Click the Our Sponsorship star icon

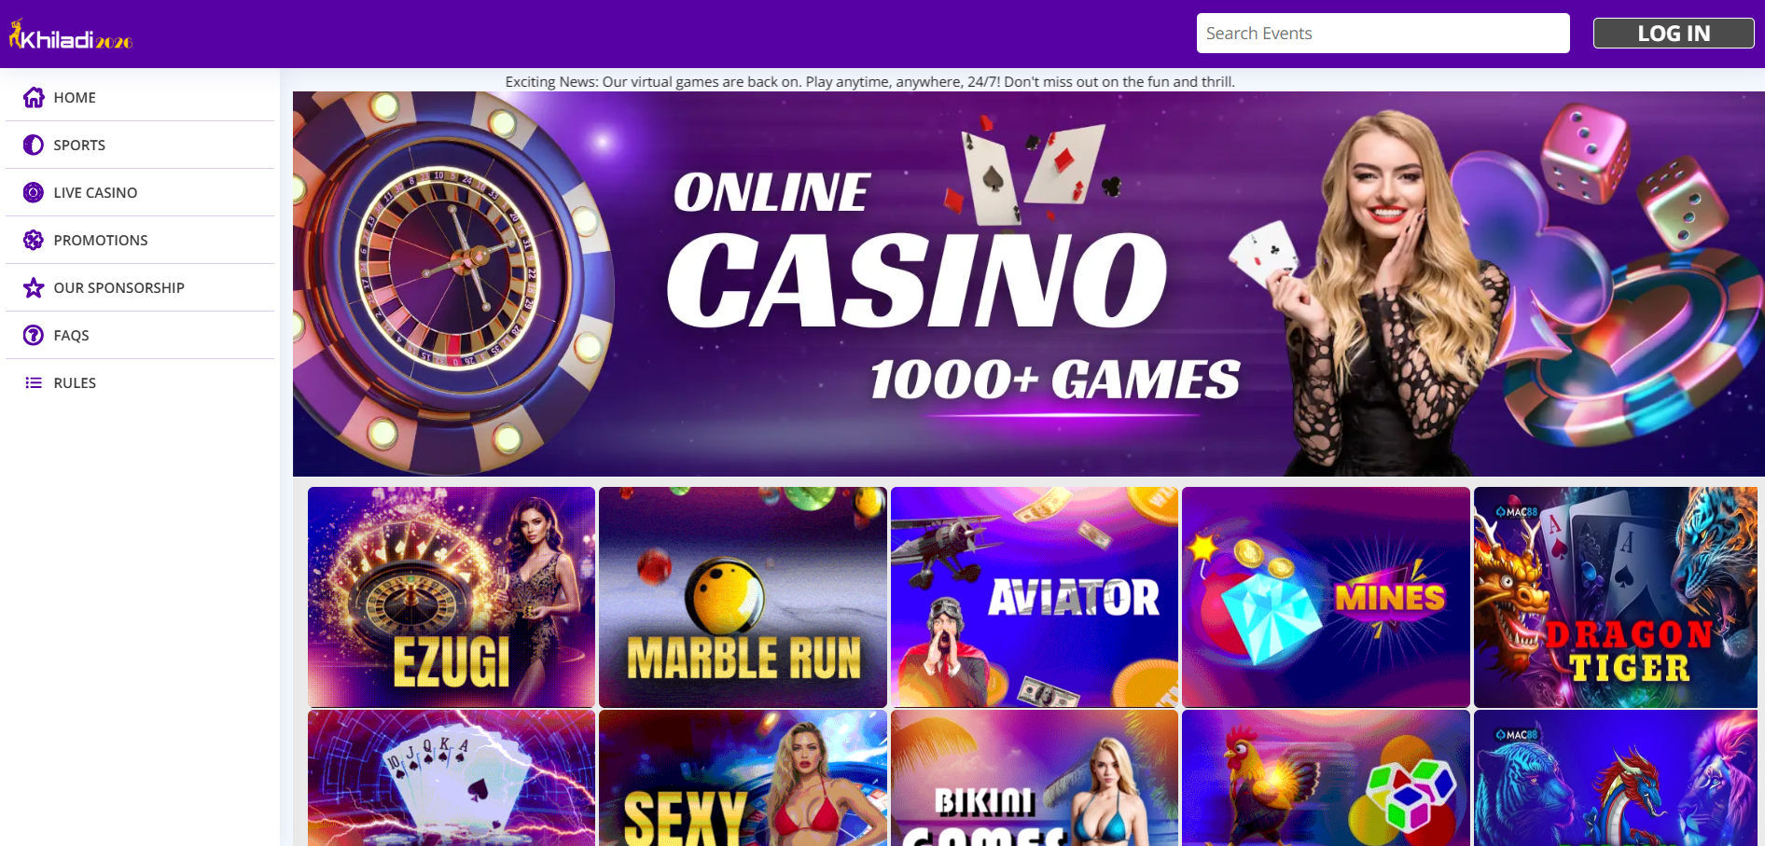(x=34, y=287)
